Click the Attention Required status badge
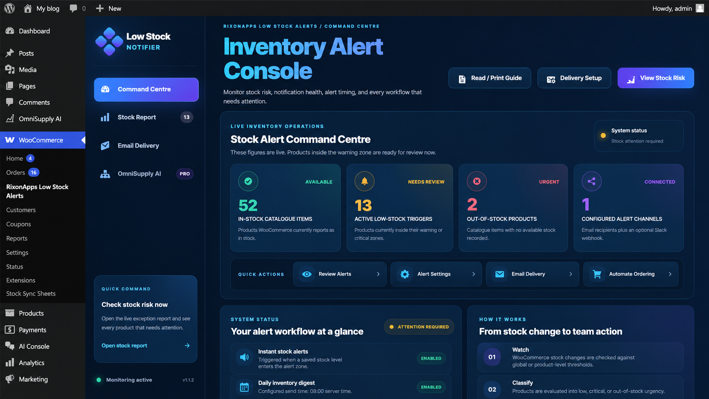This screenshot has width=709, height=399. point(419,327)
